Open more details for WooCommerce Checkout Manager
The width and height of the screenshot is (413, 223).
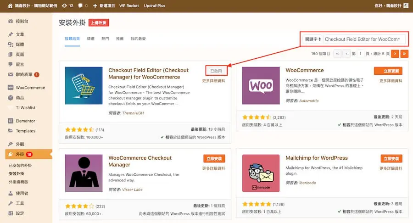click(213, 168)
